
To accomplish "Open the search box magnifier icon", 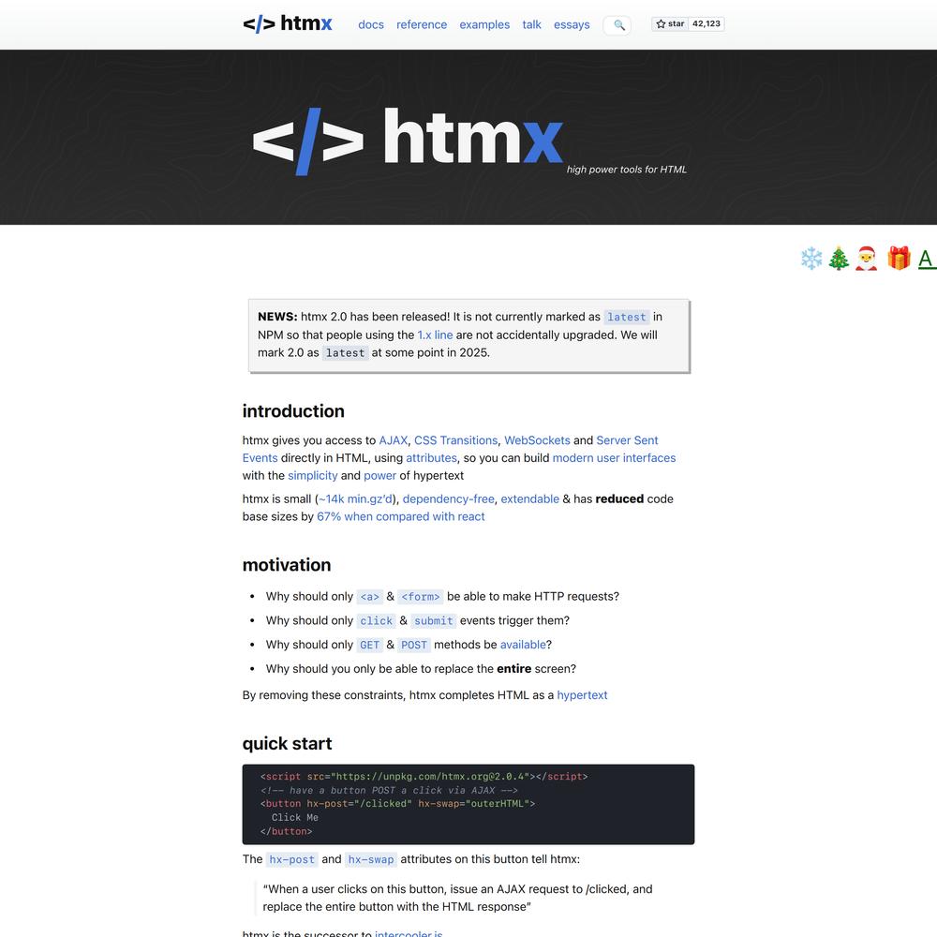I will (x=619, y=25).
